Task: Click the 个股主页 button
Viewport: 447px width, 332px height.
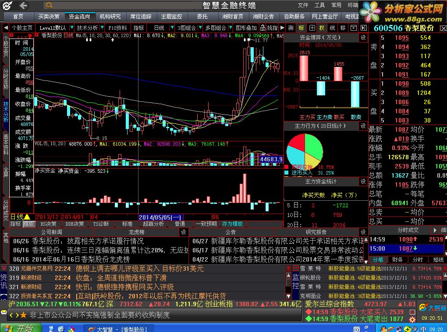Action: pos(22,28)
